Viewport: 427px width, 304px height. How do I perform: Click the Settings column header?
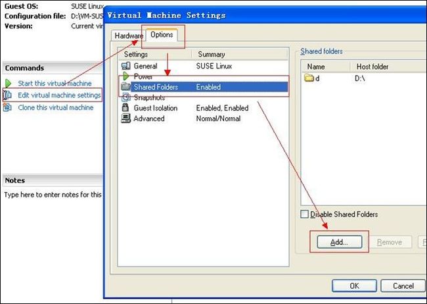(x=155, y=55)
